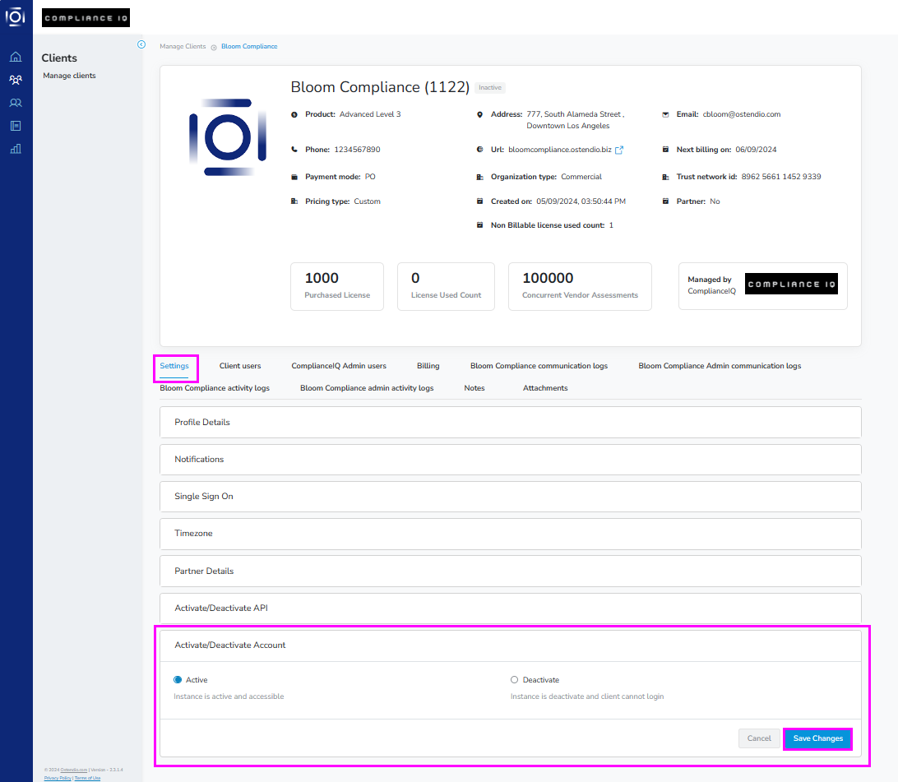The width and height of the screenshot is (898, 782).
Task: Click the icon next to Product label
Action: point(294,114)
